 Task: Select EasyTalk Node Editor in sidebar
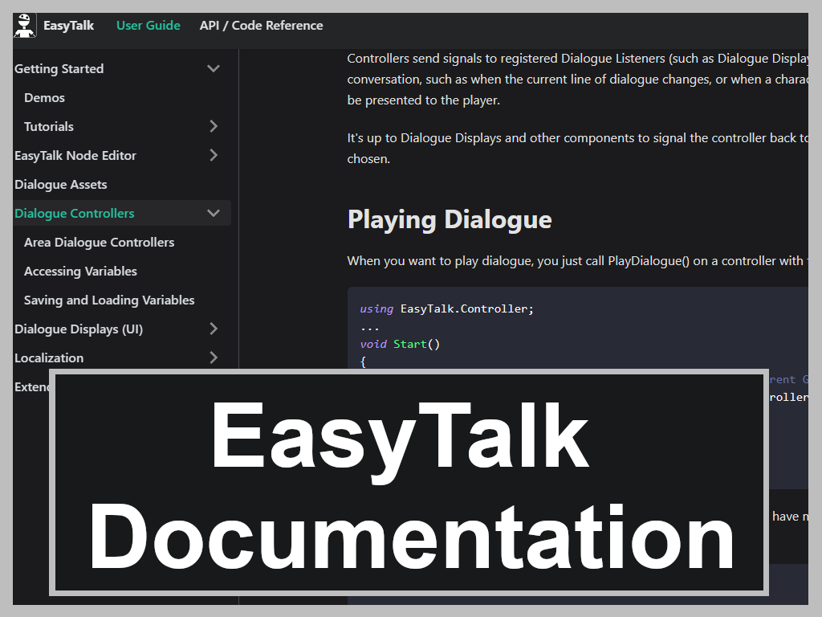pyautogui.click(x=75, y=156)
